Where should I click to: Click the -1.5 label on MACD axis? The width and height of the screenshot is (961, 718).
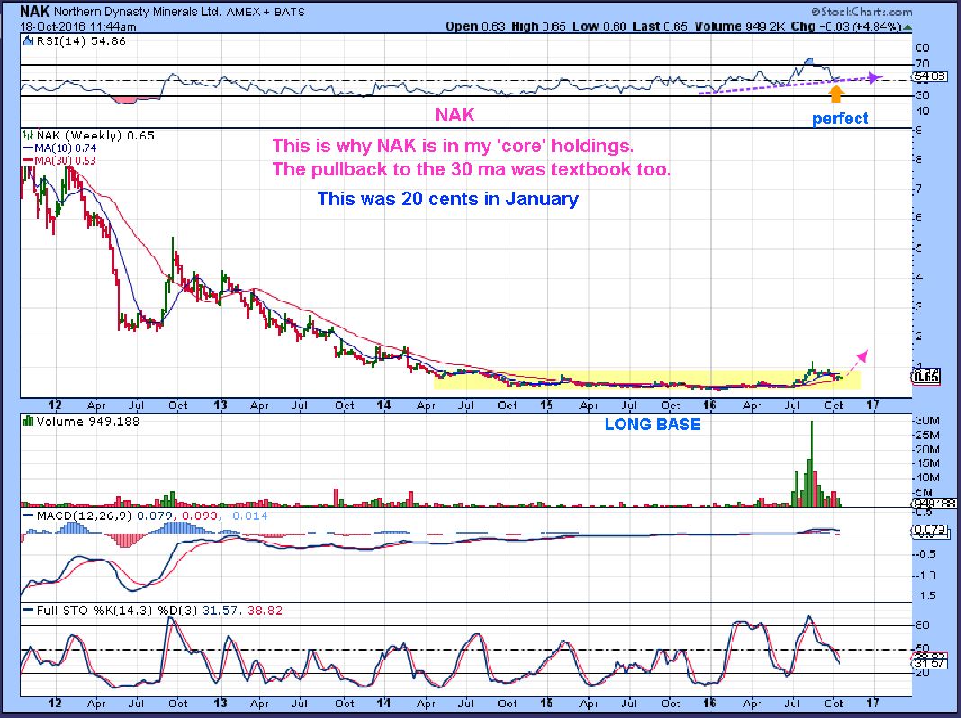tap(927, 597)
